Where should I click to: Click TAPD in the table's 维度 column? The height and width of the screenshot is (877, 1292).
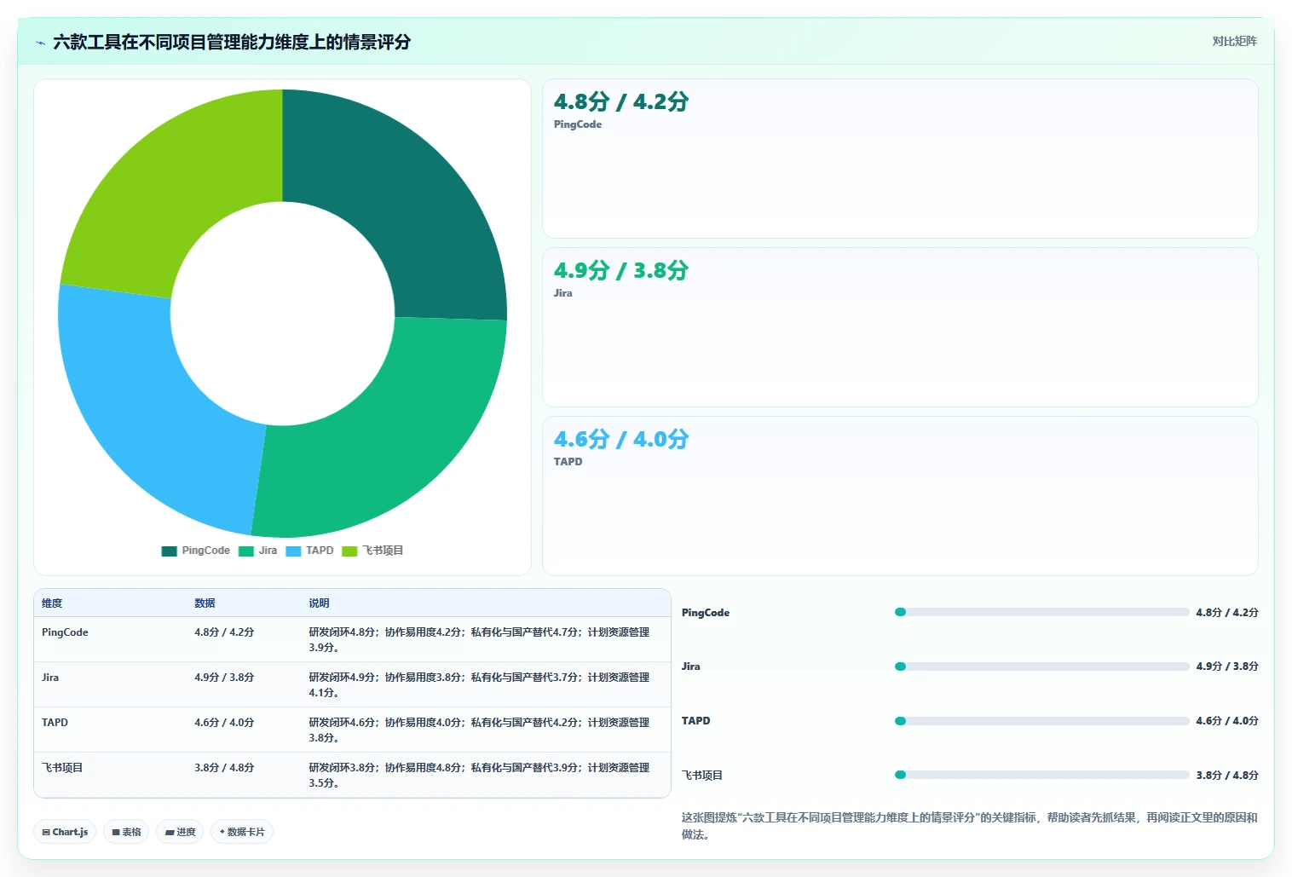pos(55,723)
